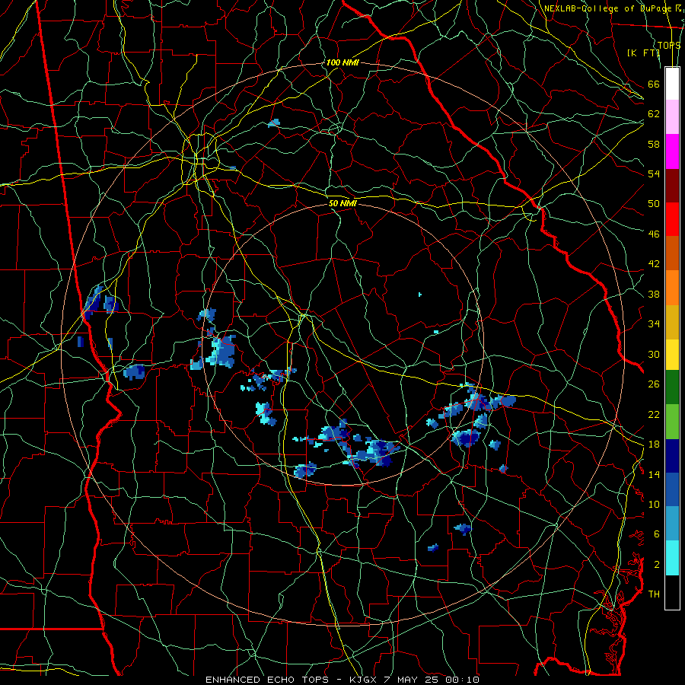Select the bright red legend swatch
The height and width of the screenshot is (685, 685).
pyautogui.click(x=672, y=219)
